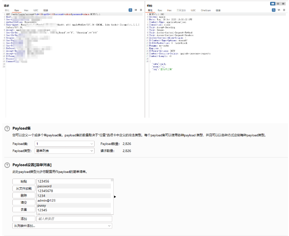Open Payload类型 dropdown showing 简单列表
This screenshot has width=289, height=236.
pyautogui.click(x=64, y=151)
